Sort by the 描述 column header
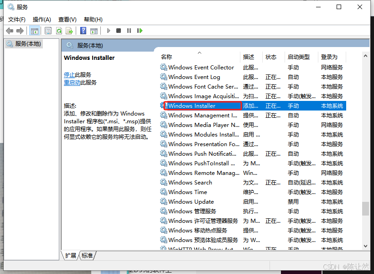 (x=251, y=57)
